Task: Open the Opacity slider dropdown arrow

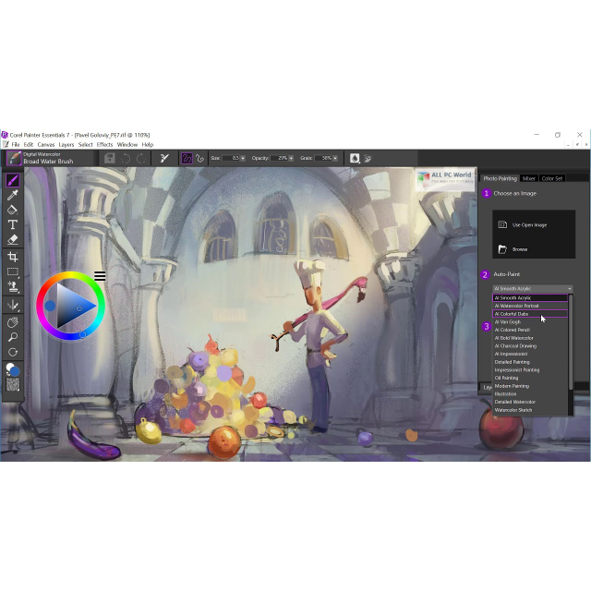Action: click(x=291, y=158)
